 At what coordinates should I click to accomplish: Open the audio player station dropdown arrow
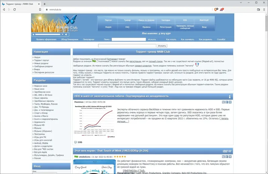coord(63,35)
